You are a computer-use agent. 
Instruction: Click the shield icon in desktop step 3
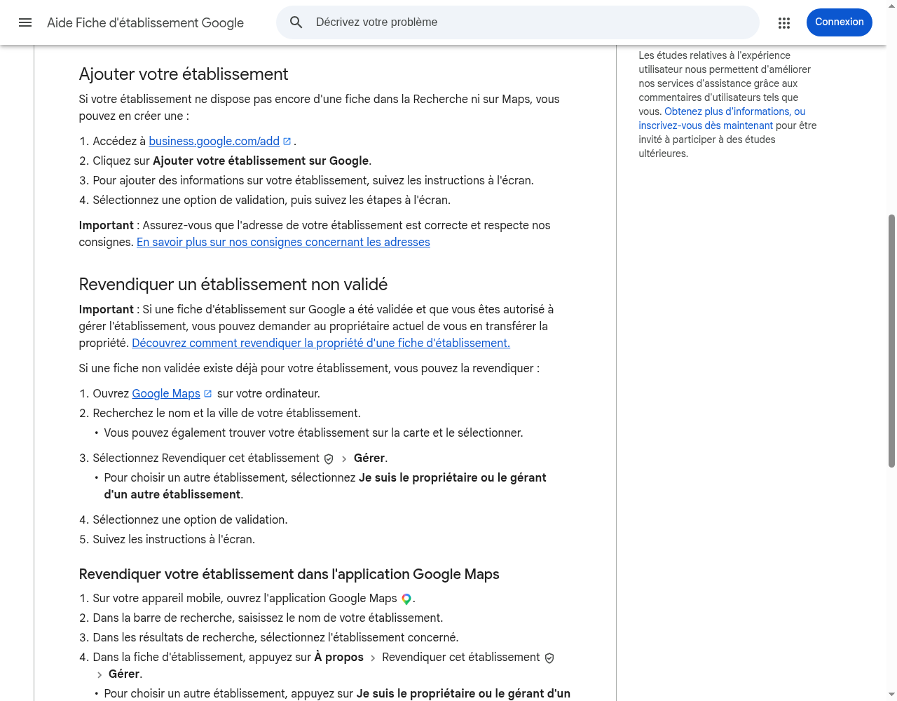pos(329,458)
